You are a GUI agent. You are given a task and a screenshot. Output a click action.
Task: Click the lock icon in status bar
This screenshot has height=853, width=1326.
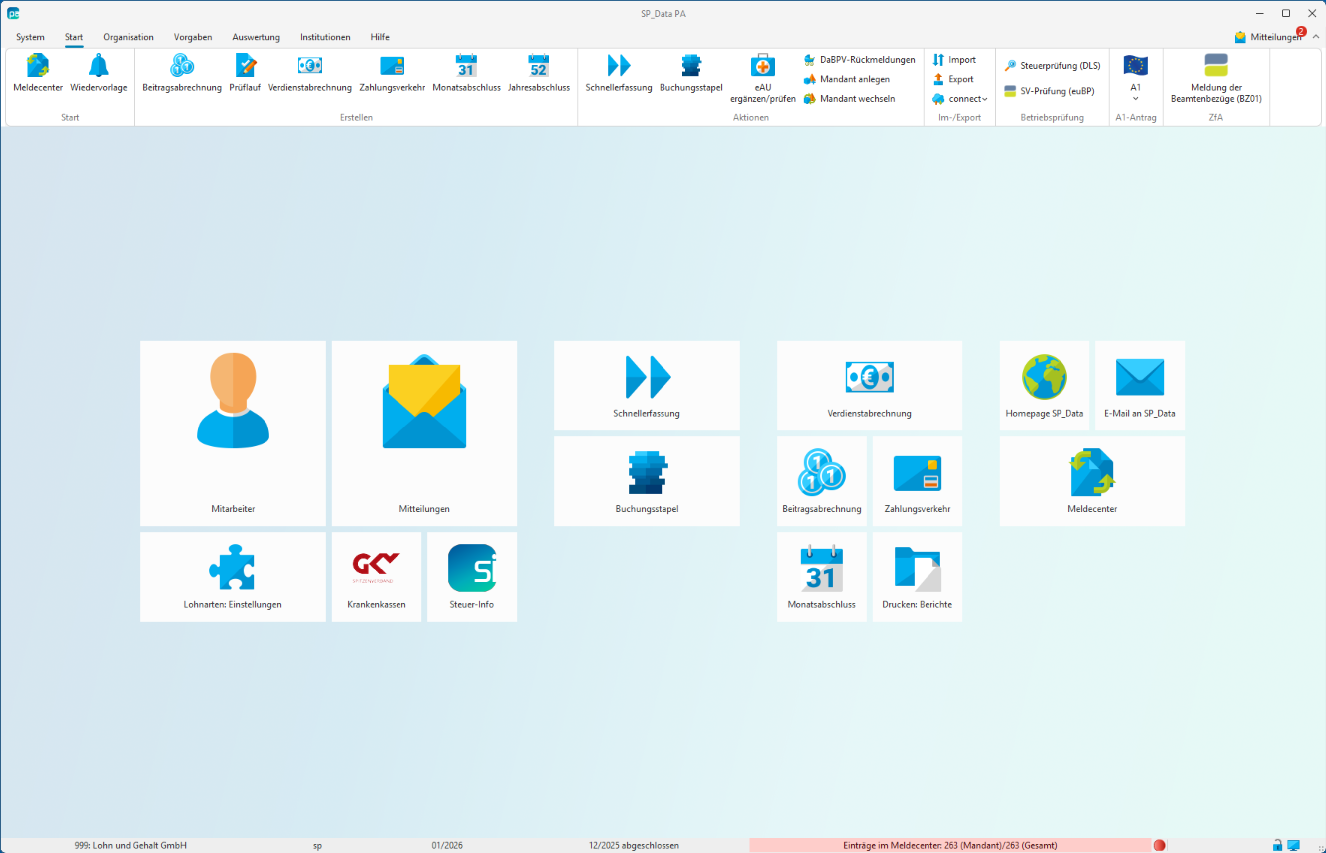pyautogui.click(x=1277, y=845)
